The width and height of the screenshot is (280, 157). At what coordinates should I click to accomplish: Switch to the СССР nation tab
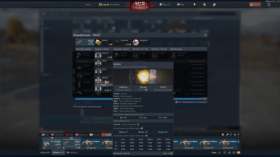tap(69, 135)
